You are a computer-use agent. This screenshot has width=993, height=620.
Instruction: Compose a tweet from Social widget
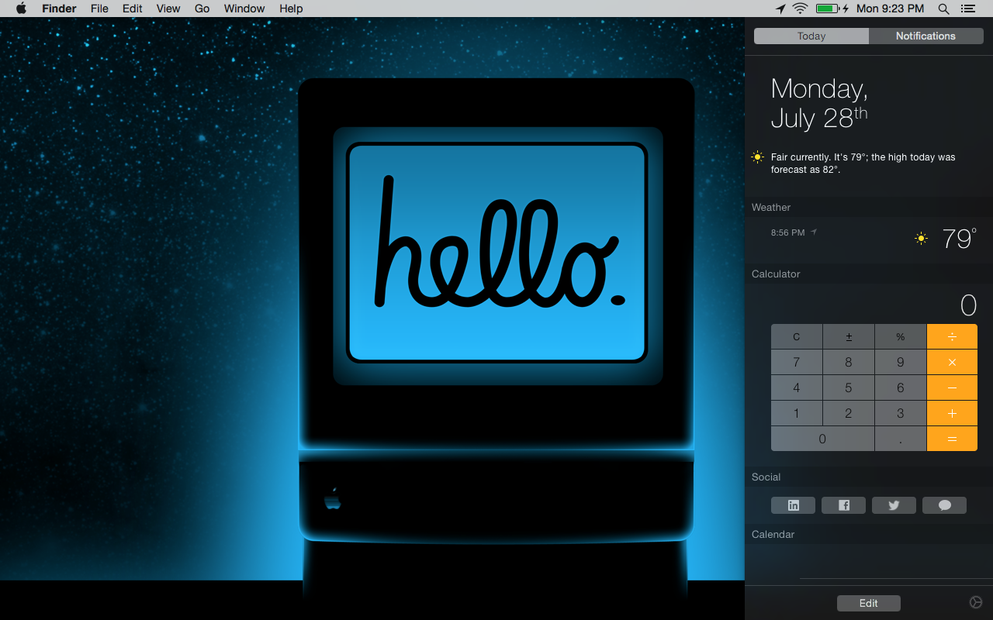click(x=894, y=505)
